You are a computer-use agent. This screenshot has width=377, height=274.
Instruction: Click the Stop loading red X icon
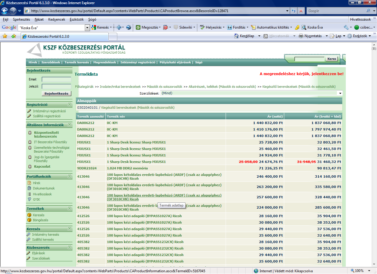pyautogui.click(x=301, y=11)
